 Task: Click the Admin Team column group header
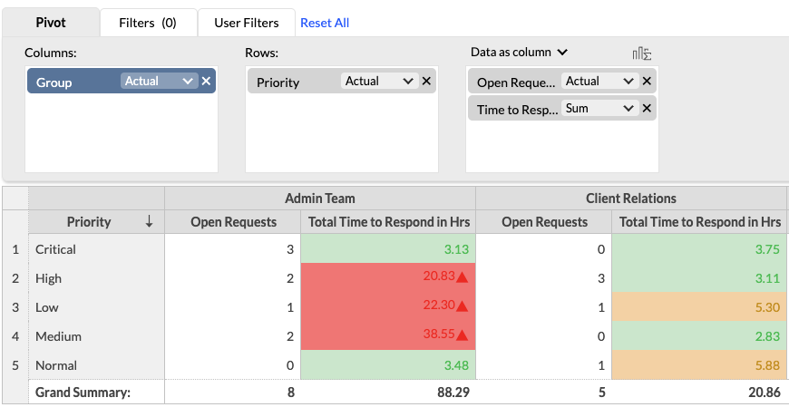[x=319, y=199]
